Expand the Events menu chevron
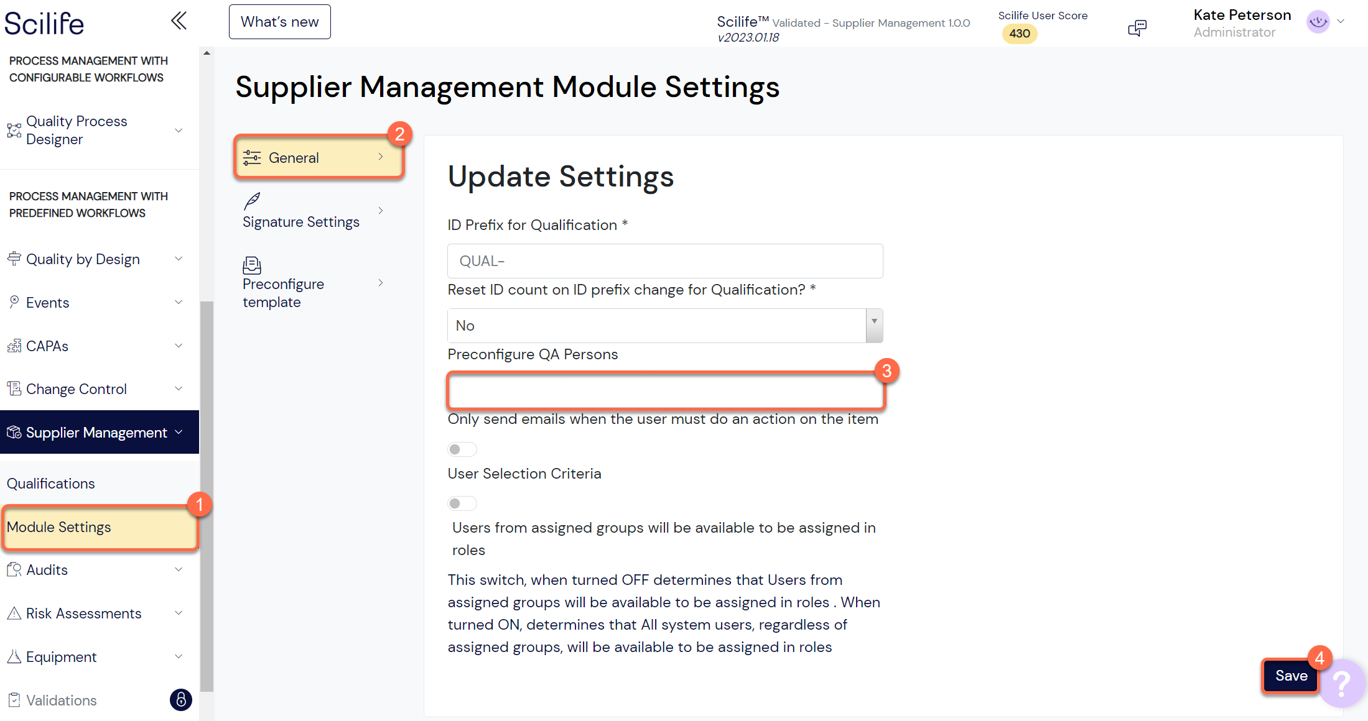1368x721 pixels. 179,302
